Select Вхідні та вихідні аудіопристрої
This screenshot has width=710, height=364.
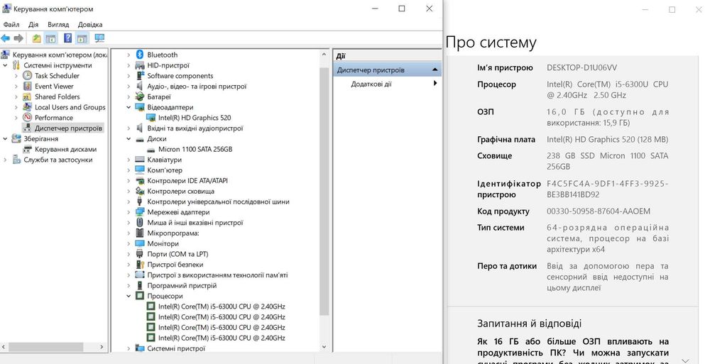point(195,128)
